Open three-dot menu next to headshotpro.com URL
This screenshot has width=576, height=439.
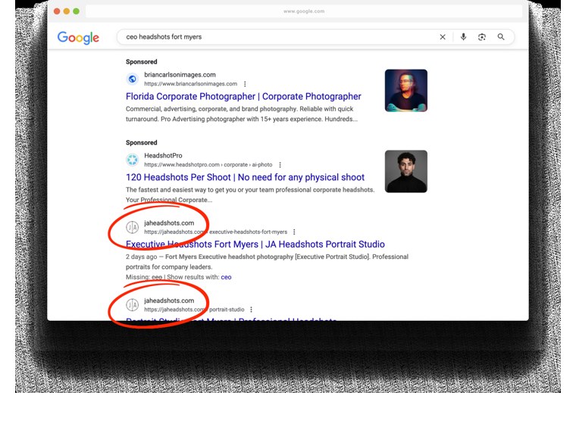pyautogui.click(x=280, y=165)
